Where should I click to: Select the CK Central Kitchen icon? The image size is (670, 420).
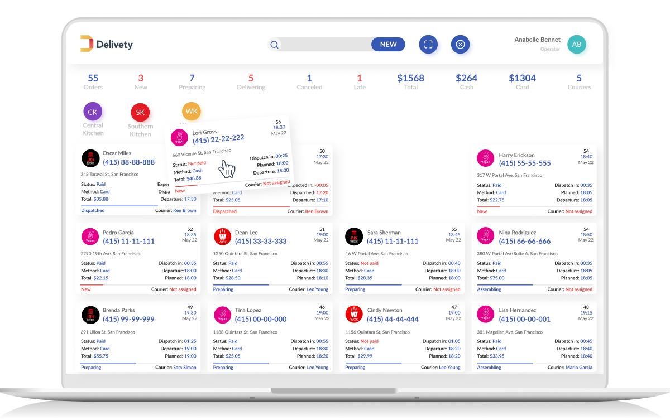[x=93, y=112]
